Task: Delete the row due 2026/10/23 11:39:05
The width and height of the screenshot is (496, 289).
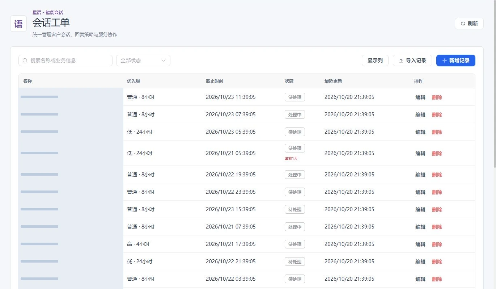Action: (437, 97)
